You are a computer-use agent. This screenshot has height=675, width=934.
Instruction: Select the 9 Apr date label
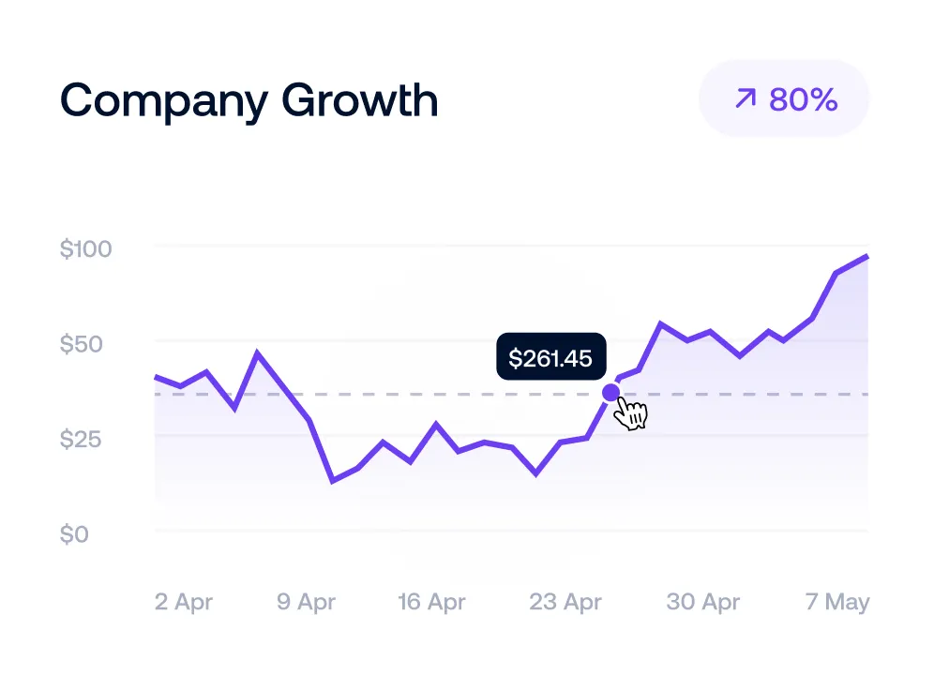(x=306, y=602)
